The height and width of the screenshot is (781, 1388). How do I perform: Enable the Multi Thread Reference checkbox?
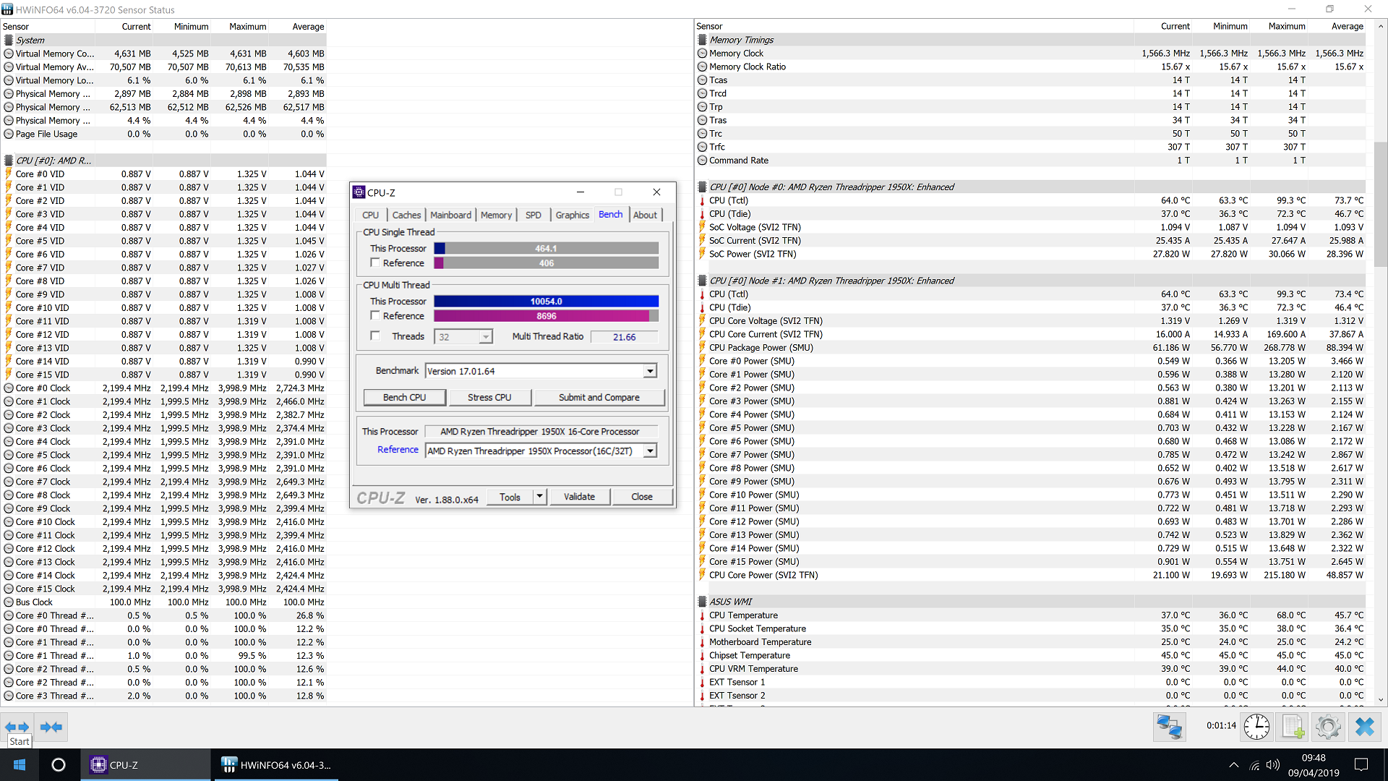click(x=375, y=315)
